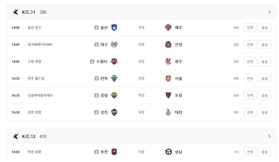Expand the K리그1 38R section arrow

point(269,12)
